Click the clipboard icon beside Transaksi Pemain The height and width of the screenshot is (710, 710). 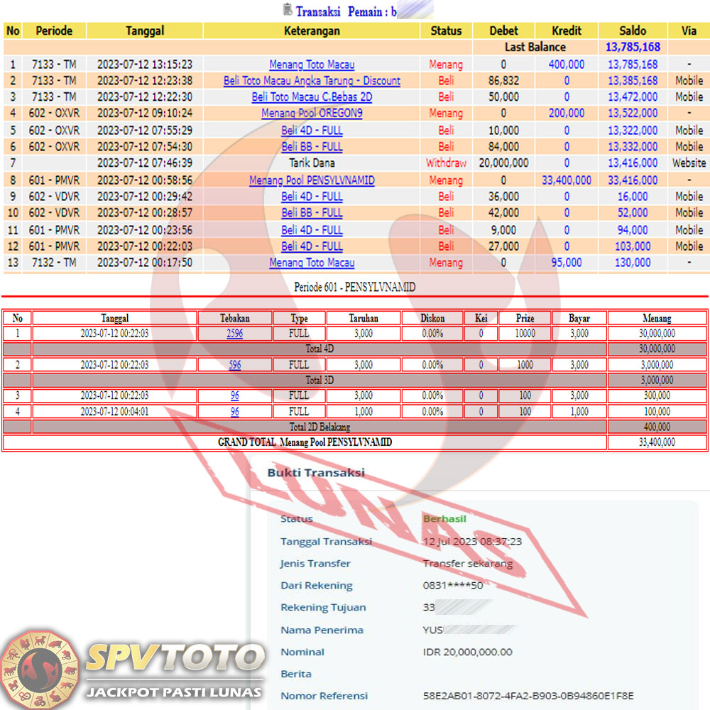click(287, 10)
